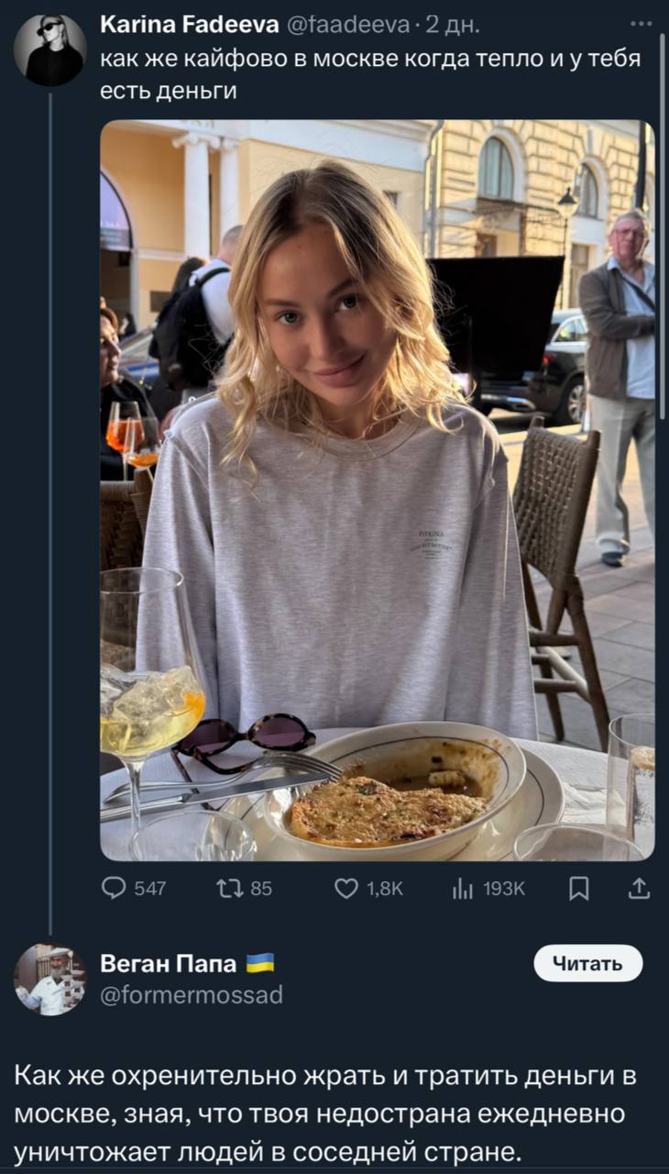Tap Веган Папа's profile picture
Image resolution: width=669 pixels, height=1174 pixels.
(50, 980)
